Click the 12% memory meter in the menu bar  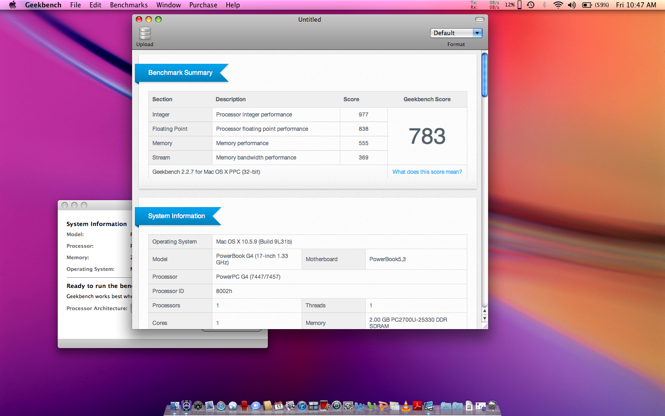[x=513, y=5]
